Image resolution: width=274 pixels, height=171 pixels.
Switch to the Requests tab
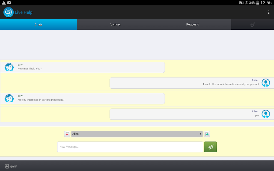tap(193, 24)
